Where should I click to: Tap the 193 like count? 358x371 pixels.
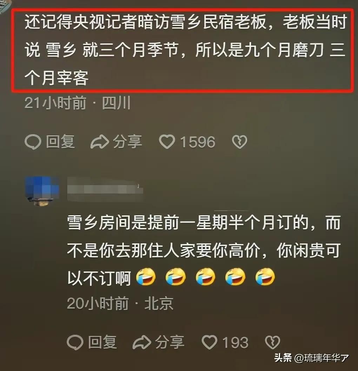236,342
